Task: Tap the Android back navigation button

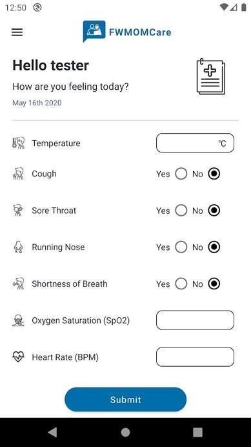Action: 53,432
